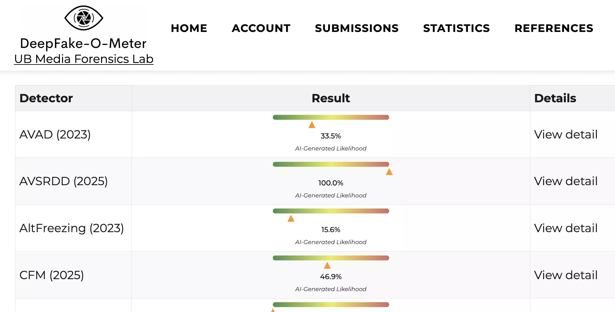Open the SUBMISSIONS menu item
The image size is (615, 312).
[x=356, y=28]
